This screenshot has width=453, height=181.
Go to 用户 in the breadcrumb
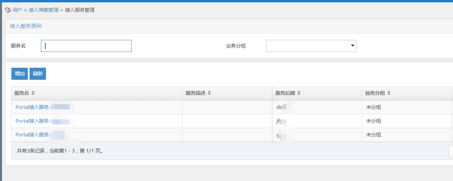(x=17, y=10)
